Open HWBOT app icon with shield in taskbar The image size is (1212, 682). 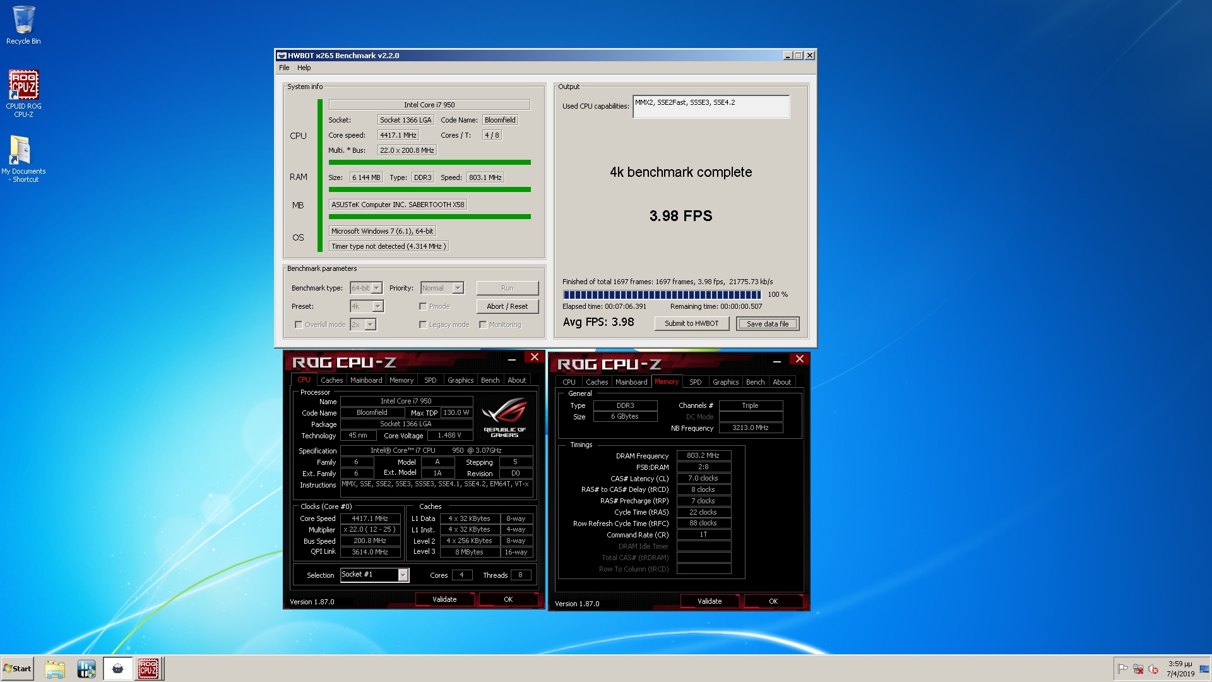click(86, 669)
